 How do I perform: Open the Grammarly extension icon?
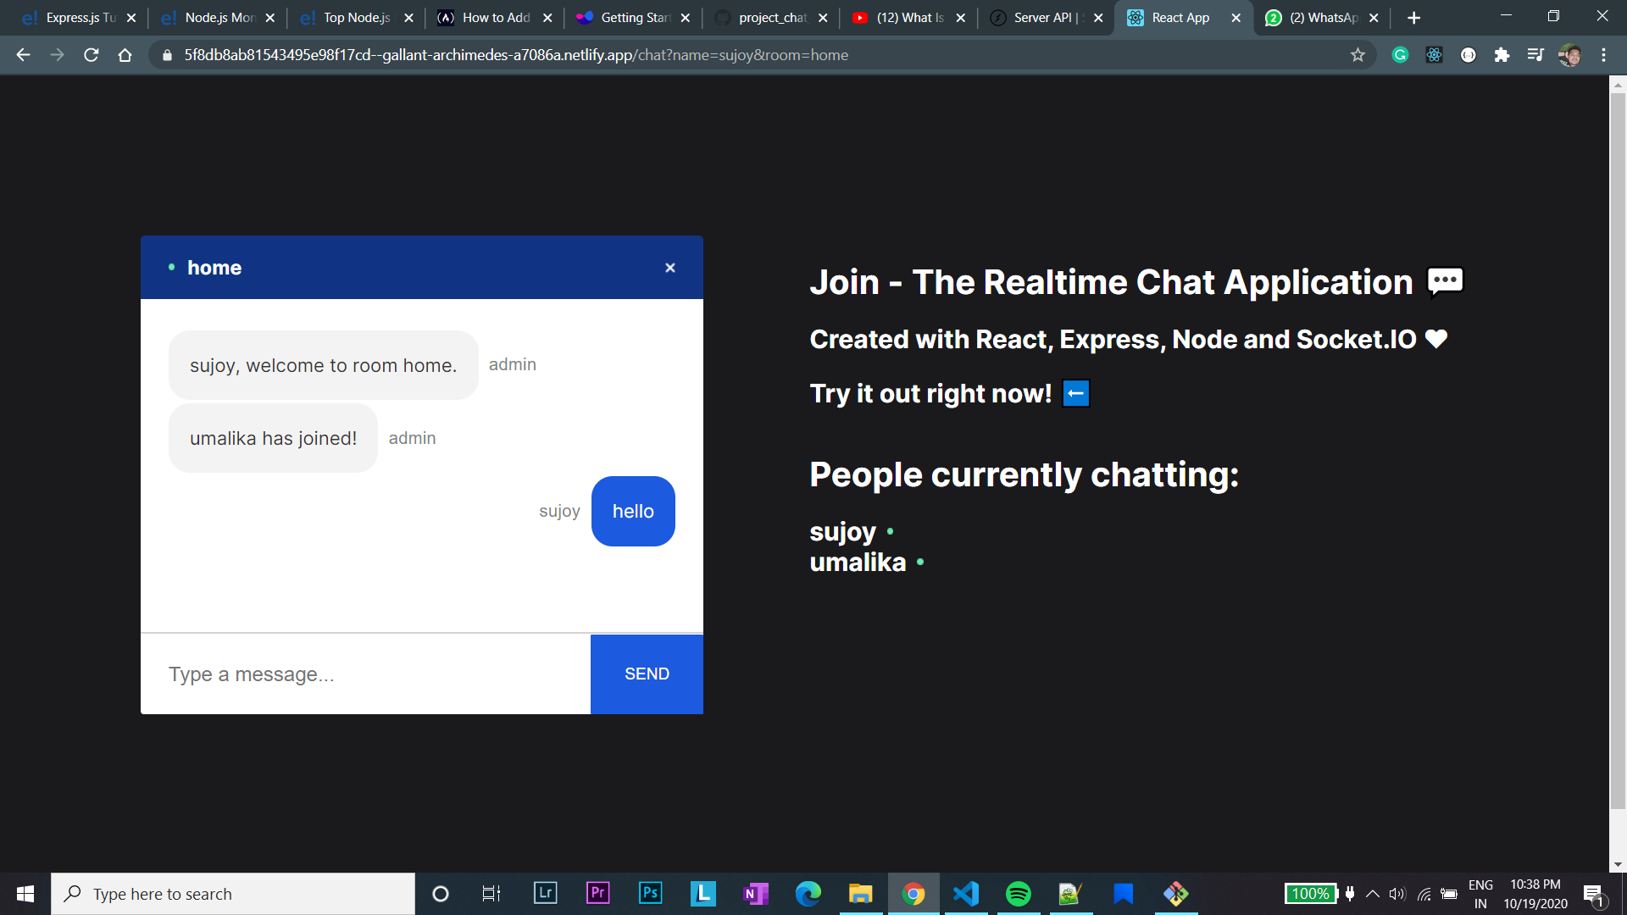pos(1400,55)
